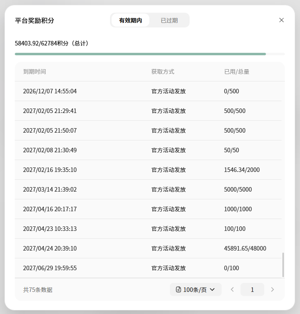Image resolution: width=300 pixels, height=314 pixels.
Task: Click the 平台奖励积分 dialog title
Action: click(34, 20)
